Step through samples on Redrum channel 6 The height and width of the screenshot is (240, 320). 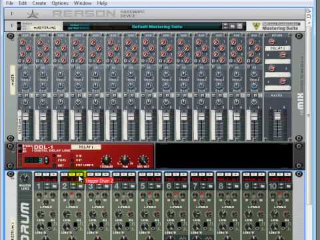coord(177,186)
